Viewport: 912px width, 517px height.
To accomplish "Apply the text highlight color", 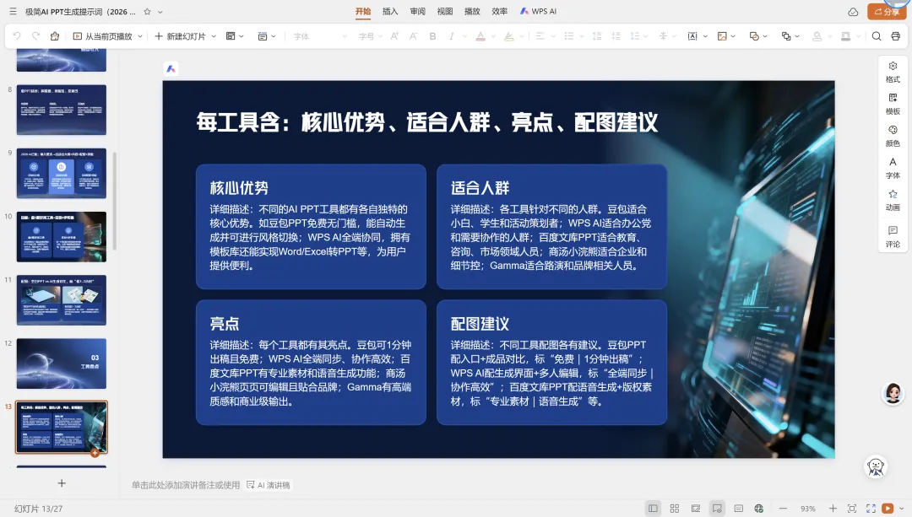I will (x=509, y=36).
